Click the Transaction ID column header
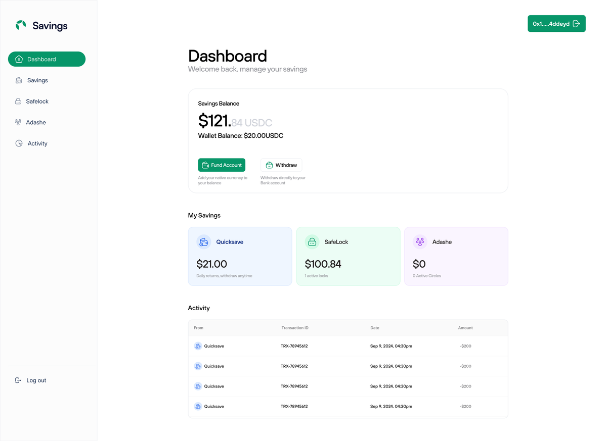 click(295, 328)
